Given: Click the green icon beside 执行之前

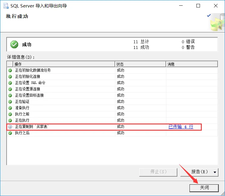Looking at the screenshot, I should tap(10, 114).
